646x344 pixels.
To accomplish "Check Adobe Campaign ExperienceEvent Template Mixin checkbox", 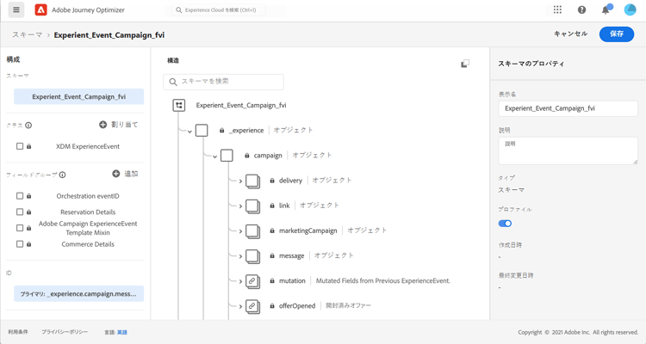I will pyautogui.click(x=20, y=228).
